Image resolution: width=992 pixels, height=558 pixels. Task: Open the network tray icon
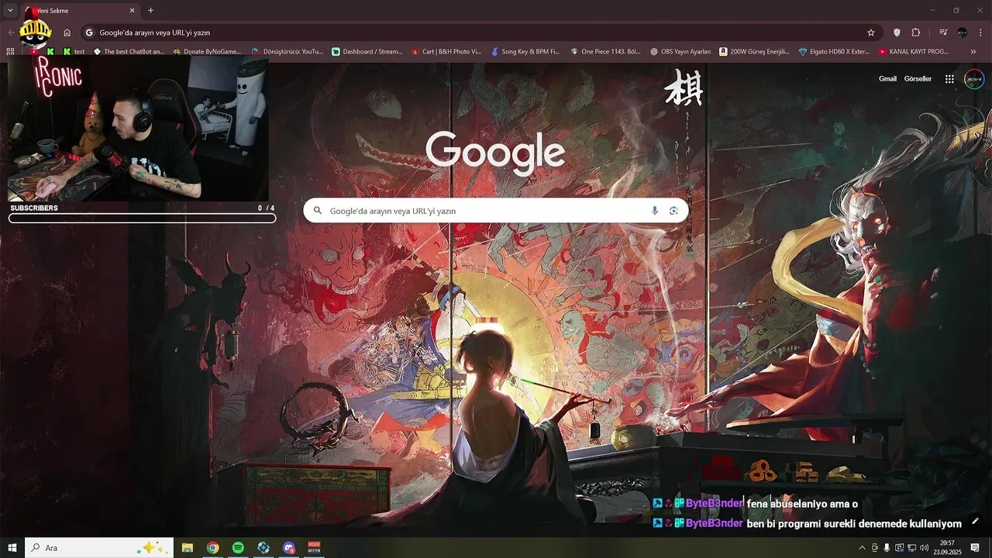911,548
